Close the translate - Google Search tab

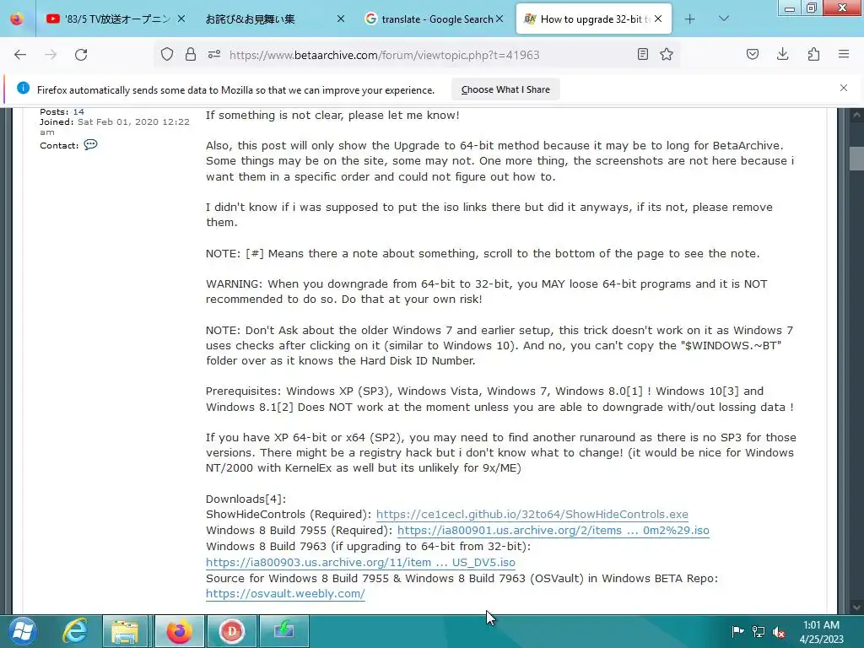pos(499,19)
